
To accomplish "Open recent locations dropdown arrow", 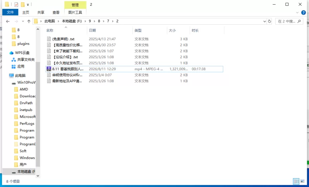I will (x=23, y=21).
